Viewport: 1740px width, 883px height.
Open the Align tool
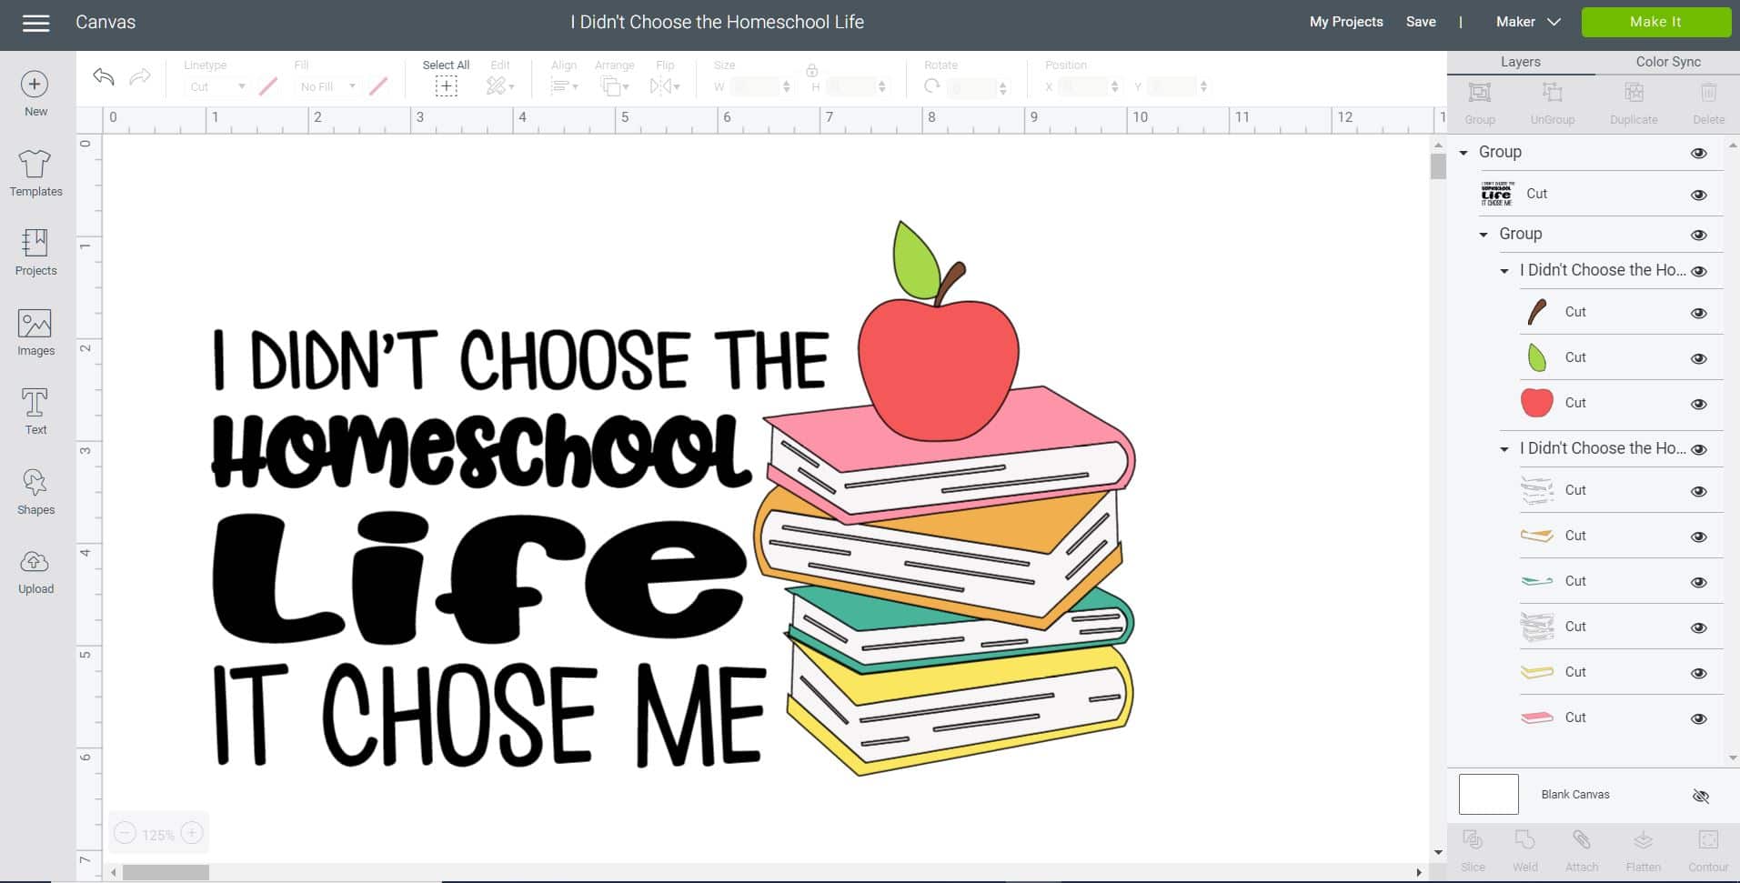pyautogui.click(x=564, y=86)
